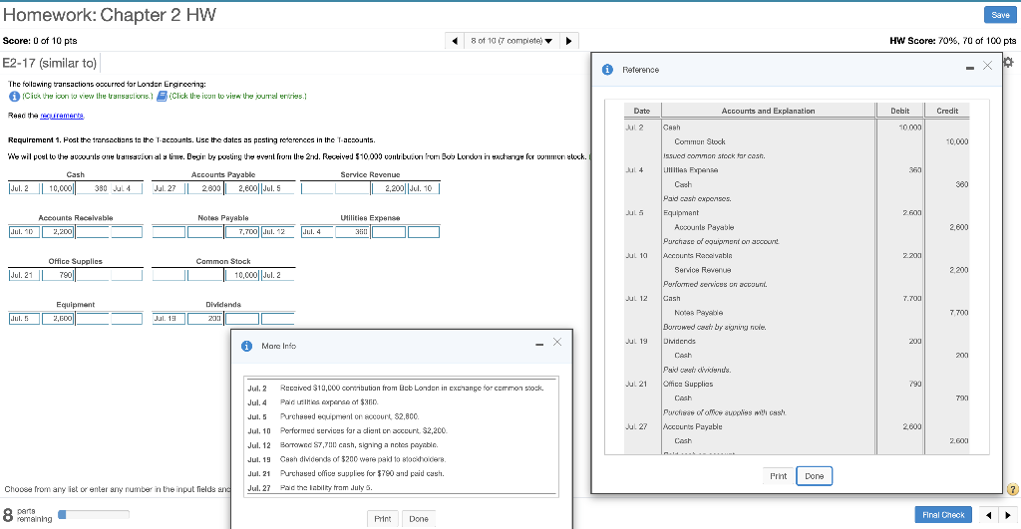Click Print in the More Info dialog

click(x=383, y=519)
